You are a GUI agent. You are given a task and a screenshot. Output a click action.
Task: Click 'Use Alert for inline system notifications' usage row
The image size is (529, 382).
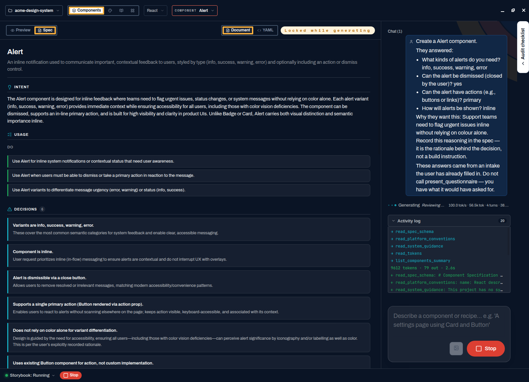[189, 161]
